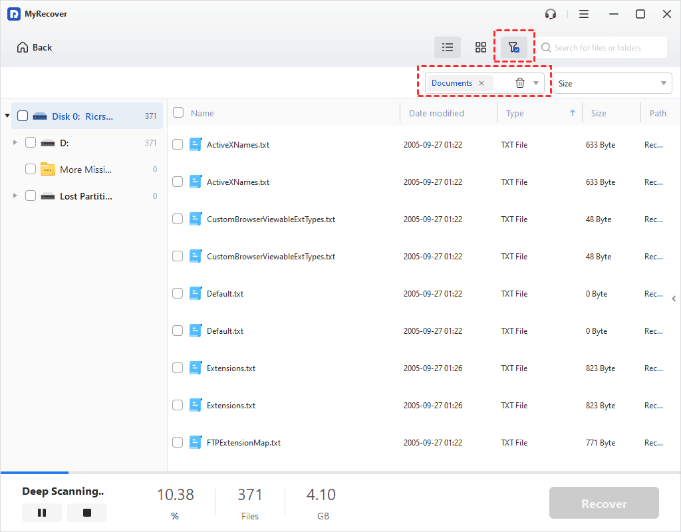
Task: Open the hamburger menu icon
Action: click(584, 13)
